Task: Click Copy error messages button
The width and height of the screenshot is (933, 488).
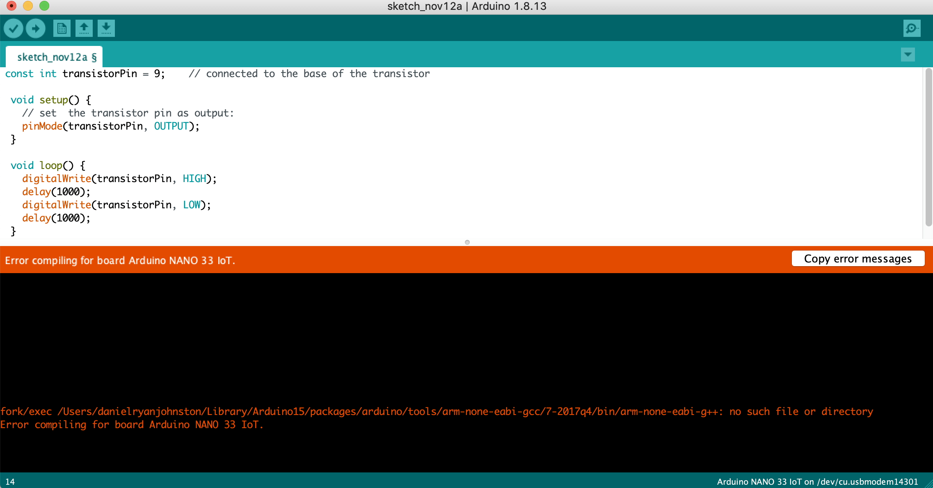Action: pos(858,259)
